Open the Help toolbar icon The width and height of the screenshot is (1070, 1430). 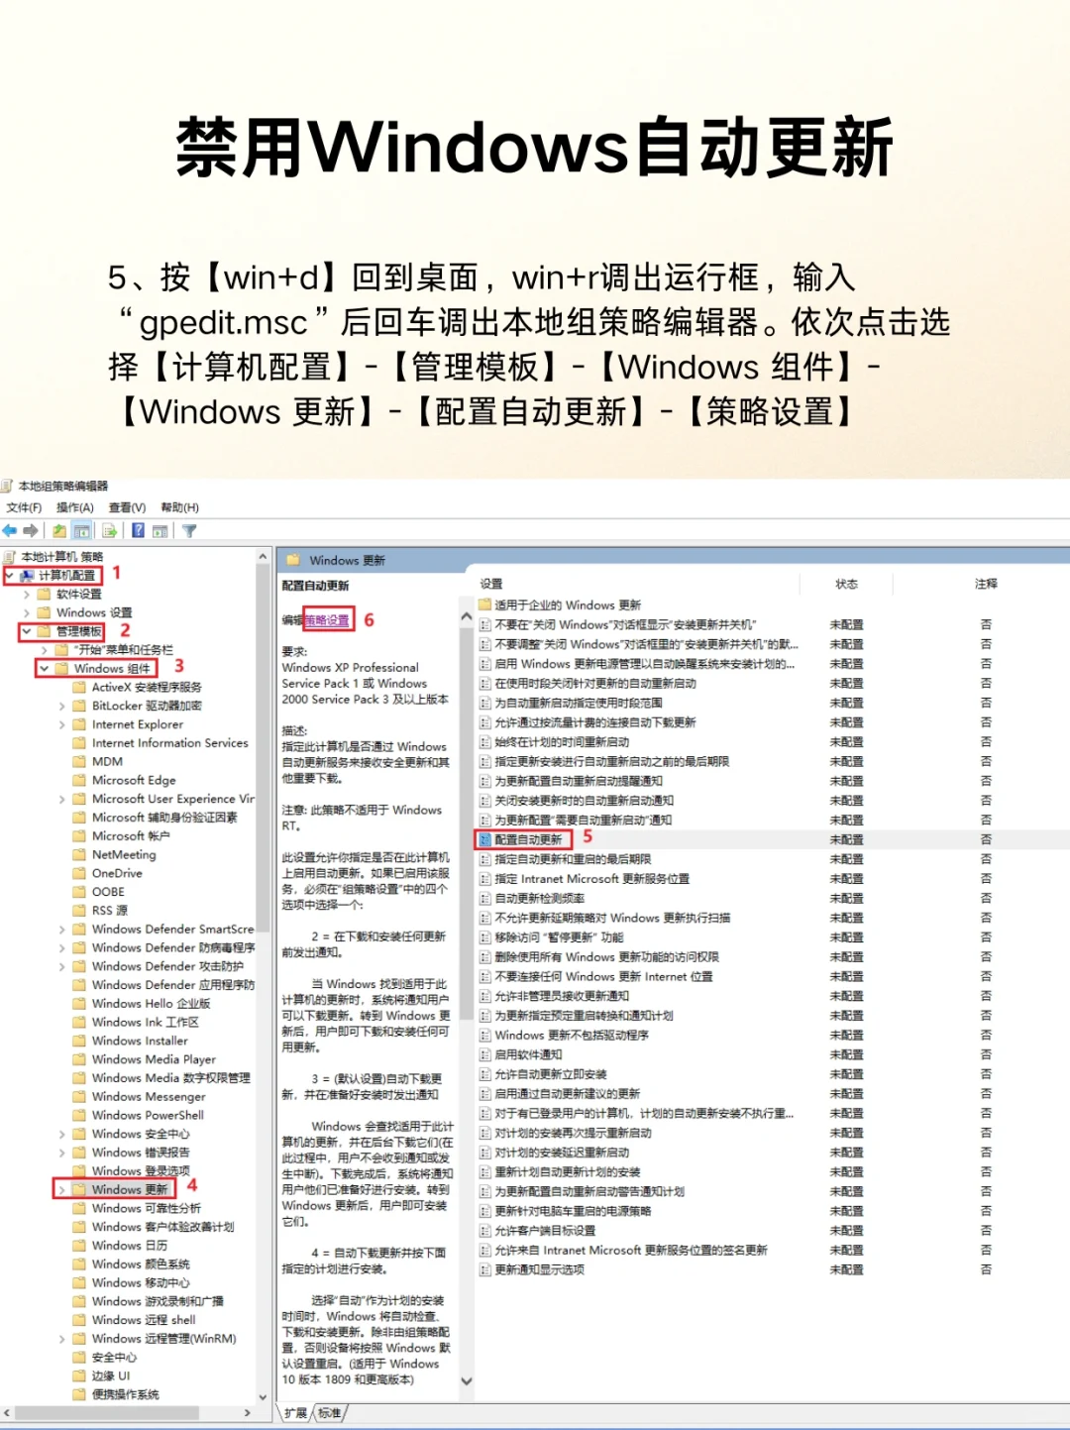[138, 531]
